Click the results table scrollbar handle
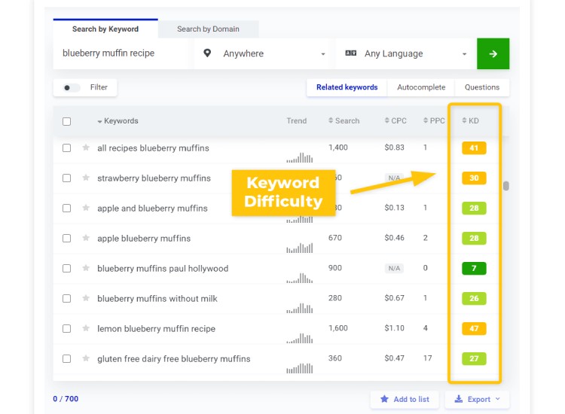The height and width of the screenshot is (414, 565). point(506,186)
